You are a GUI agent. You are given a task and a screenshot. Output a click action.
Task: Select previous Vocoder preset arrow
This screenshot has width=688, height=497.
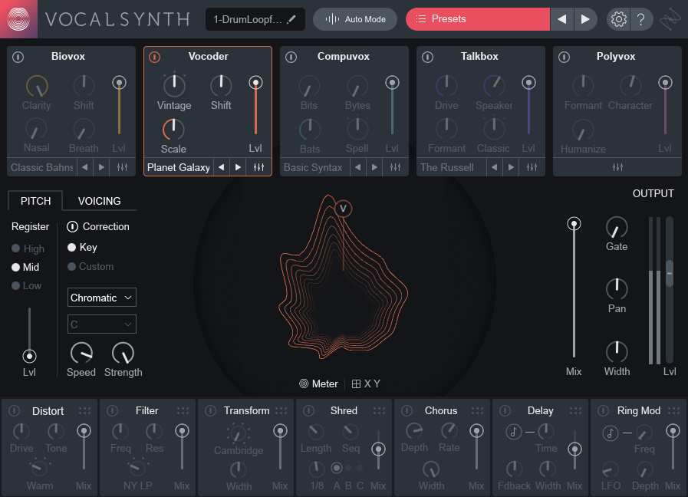[222, 167]
